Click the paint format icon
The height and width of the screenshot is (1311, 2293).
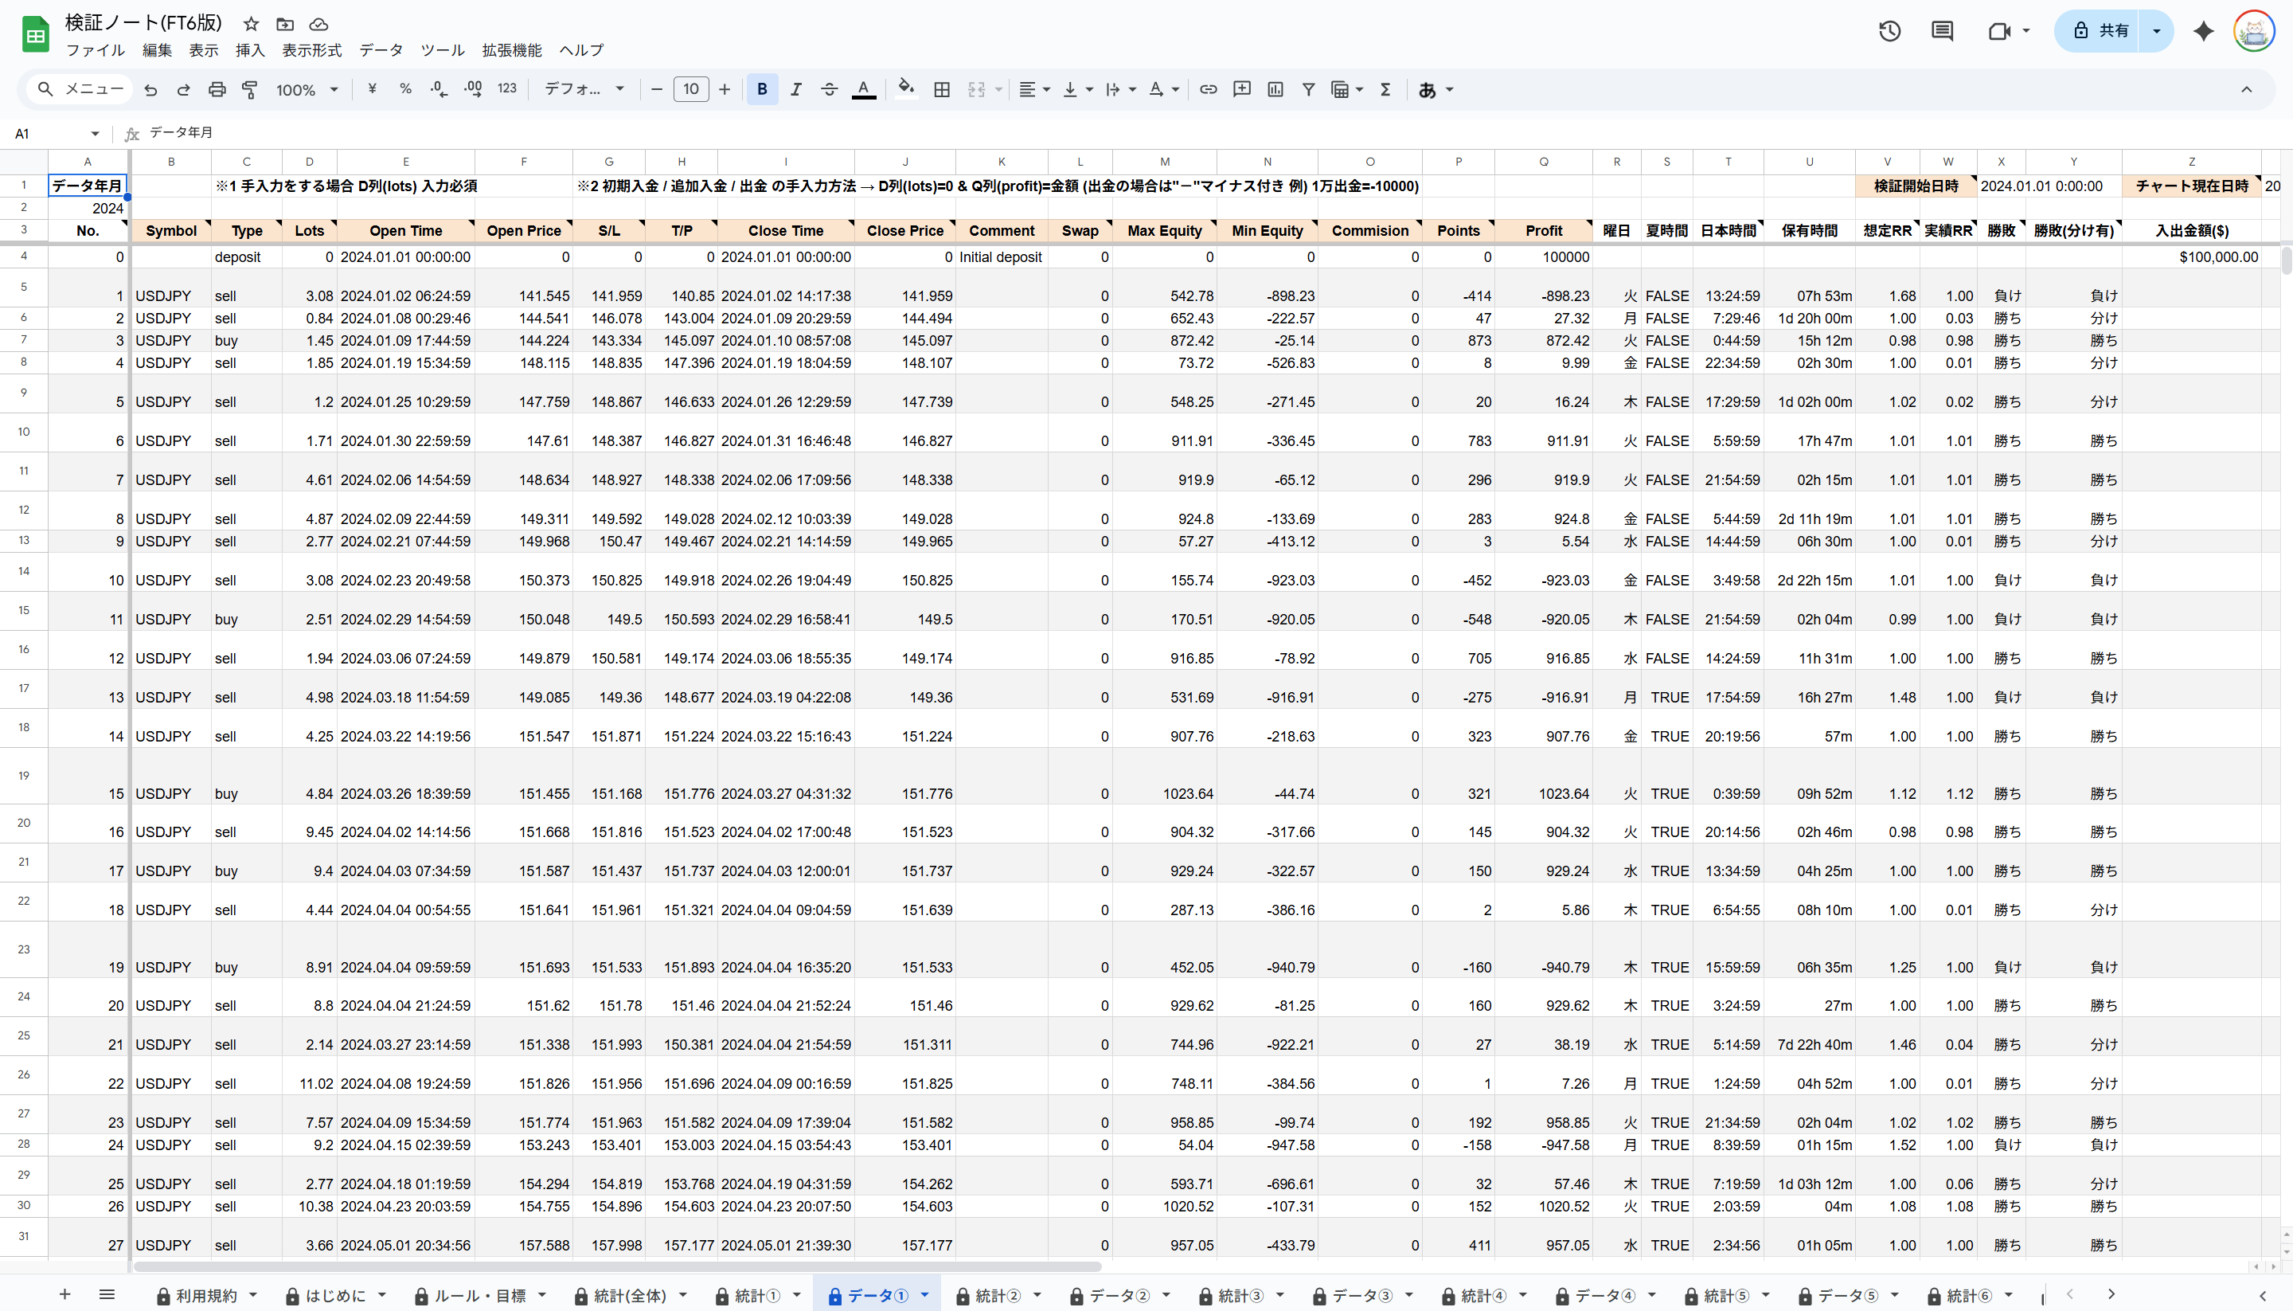[249, 89]
